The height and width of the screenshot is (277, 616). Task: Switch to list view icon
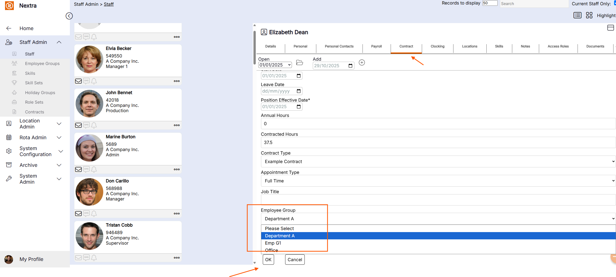pos(577,15)
